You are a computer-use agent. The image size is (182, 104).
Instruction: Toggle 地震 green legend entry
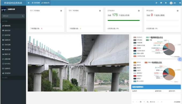[149, 40]
